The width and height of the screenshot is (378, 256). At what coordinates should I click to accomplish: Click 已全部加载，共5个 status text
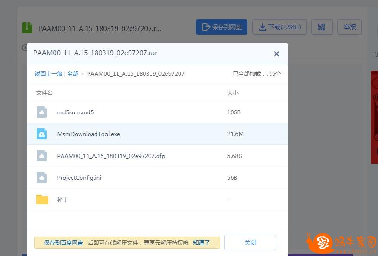coord(257,74)
